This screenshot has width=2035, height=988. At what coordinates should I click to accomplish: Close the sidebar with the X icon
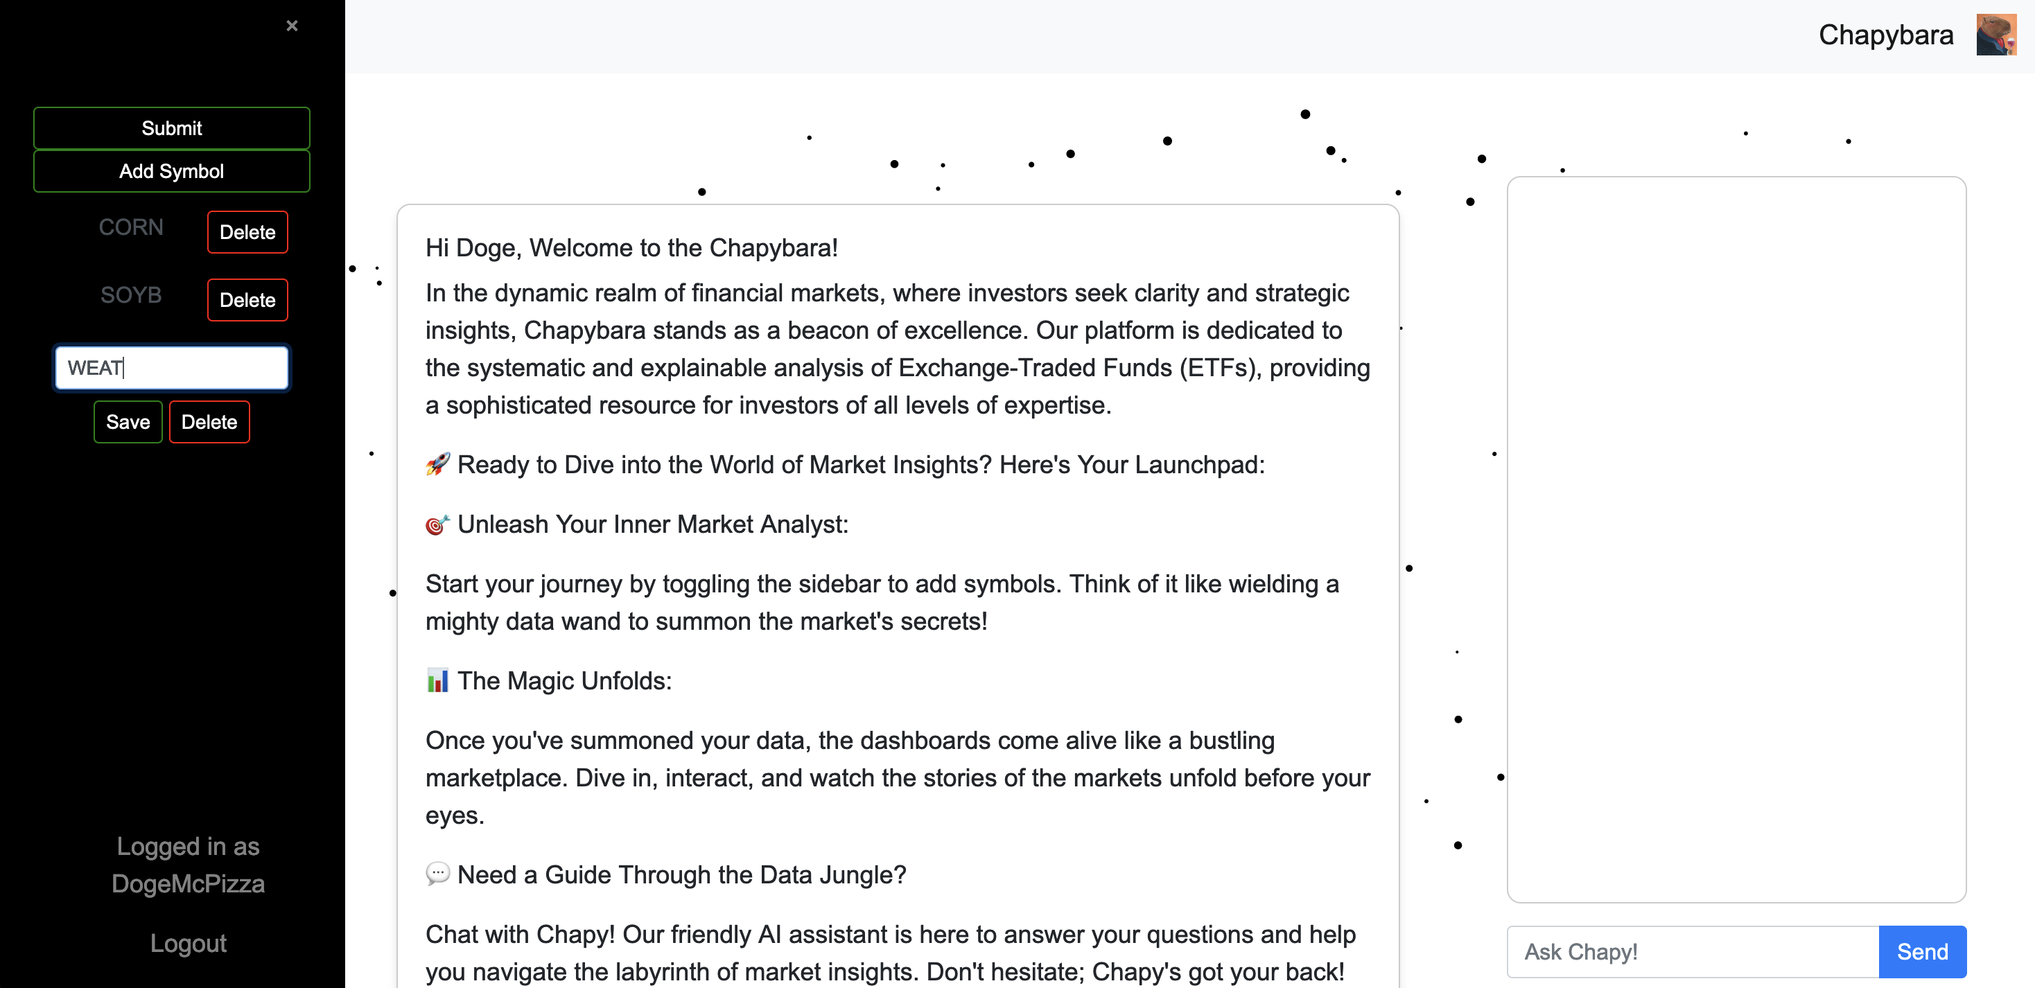[292, 26]
